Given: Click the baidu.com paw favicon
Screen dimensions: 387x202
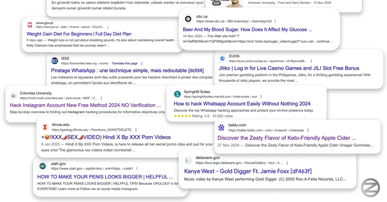Looking at the screenshot, I should (221, 128).
